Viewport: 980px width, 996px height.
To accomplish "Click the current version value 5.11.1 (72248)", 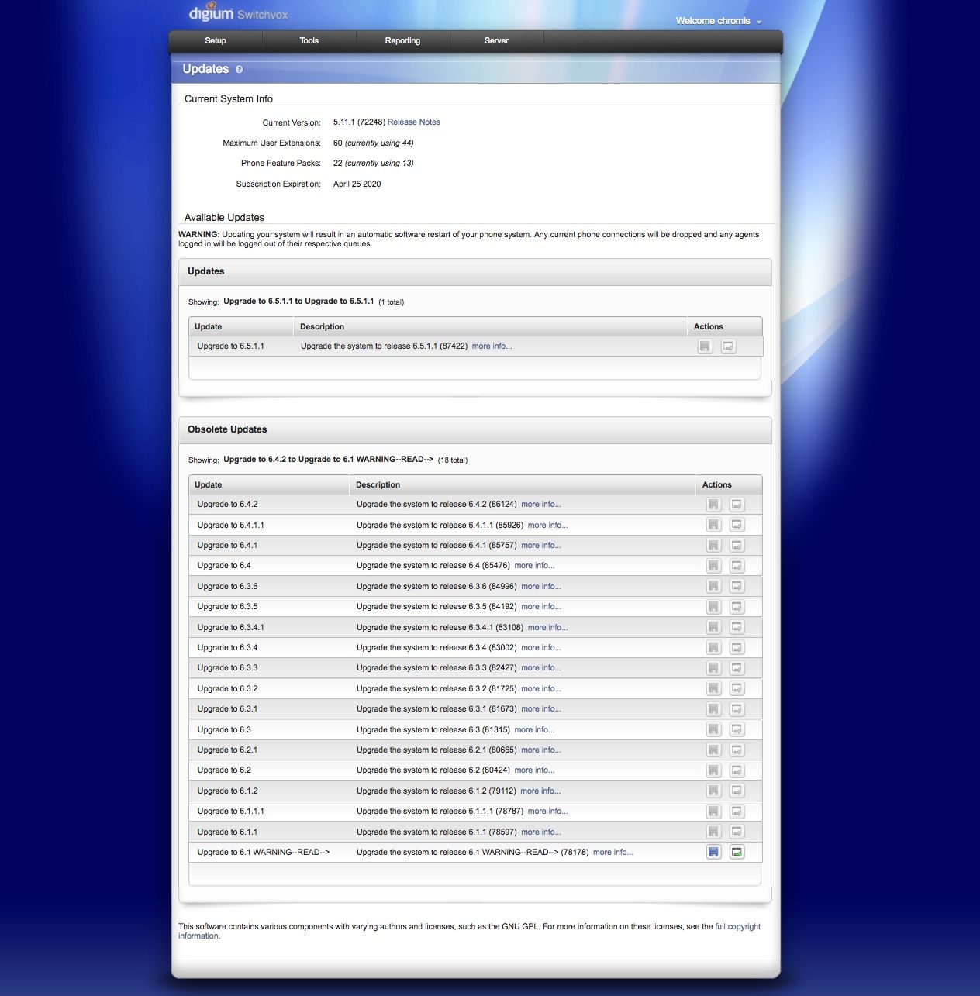I will click(x=359, y=122).
